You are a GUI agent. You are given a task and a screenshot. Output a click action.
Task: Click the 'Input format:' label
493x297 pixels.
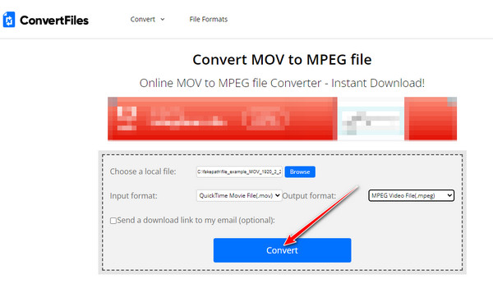(134, 196)
